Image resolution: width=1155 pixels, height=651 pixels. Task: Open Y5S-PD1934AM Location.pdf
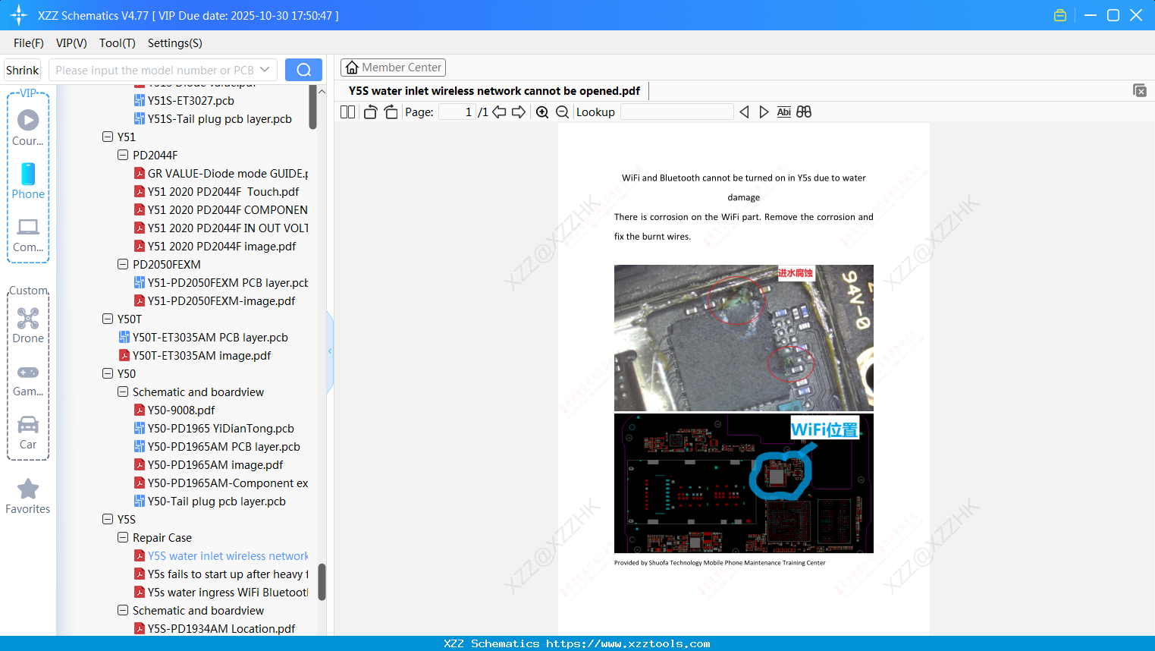coord(221,628)
